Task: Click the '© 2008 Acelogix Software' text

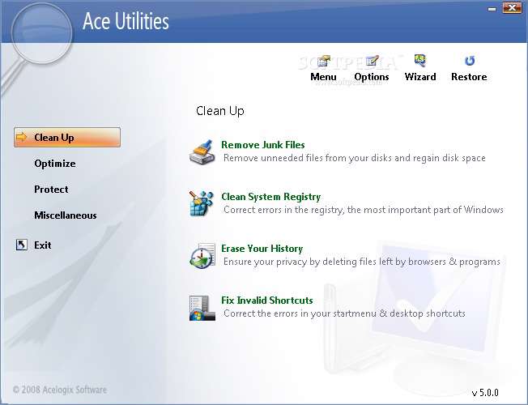Action: pyautogui.click(x=60, y=390)
